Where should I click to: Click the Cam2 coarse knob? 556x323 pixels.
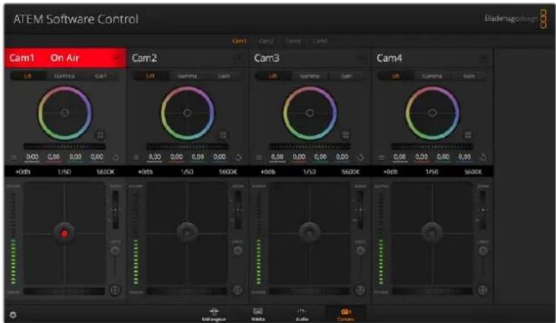point(237,251)
